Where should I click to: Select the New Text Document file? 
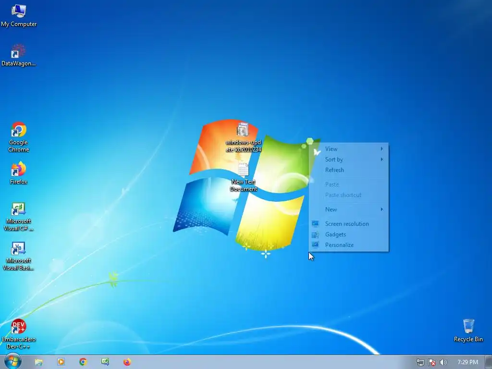[243, 177]
